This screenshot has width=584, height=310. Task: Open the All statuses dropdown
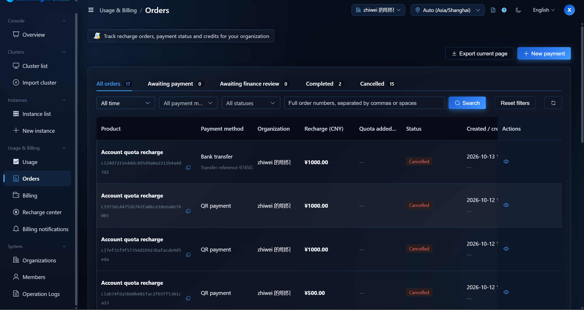(x=251, y=103)
